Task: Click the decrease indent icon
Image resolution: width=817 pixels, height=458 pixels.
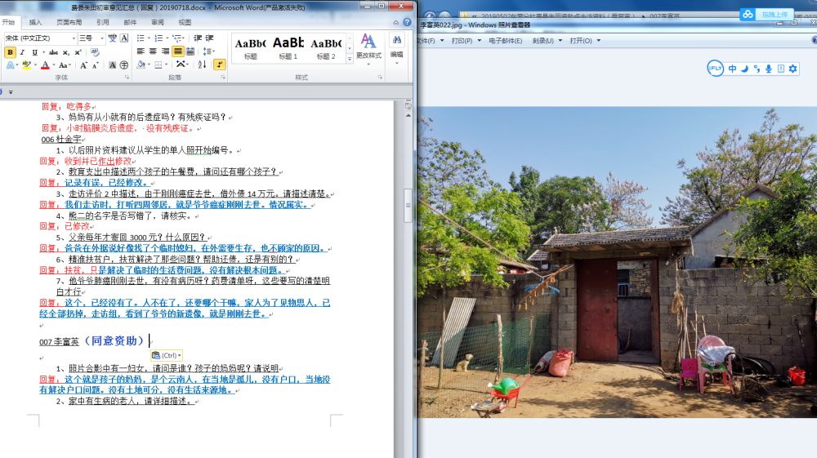Action: (198, 38)
